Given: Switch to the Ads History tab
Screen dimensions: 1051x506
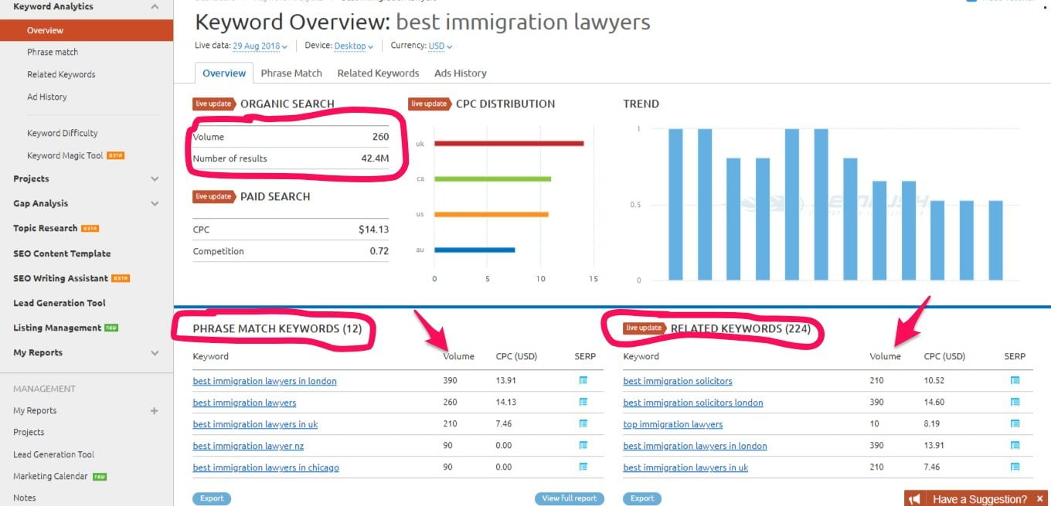Looking at the screenshot, I should click(461, 73).
